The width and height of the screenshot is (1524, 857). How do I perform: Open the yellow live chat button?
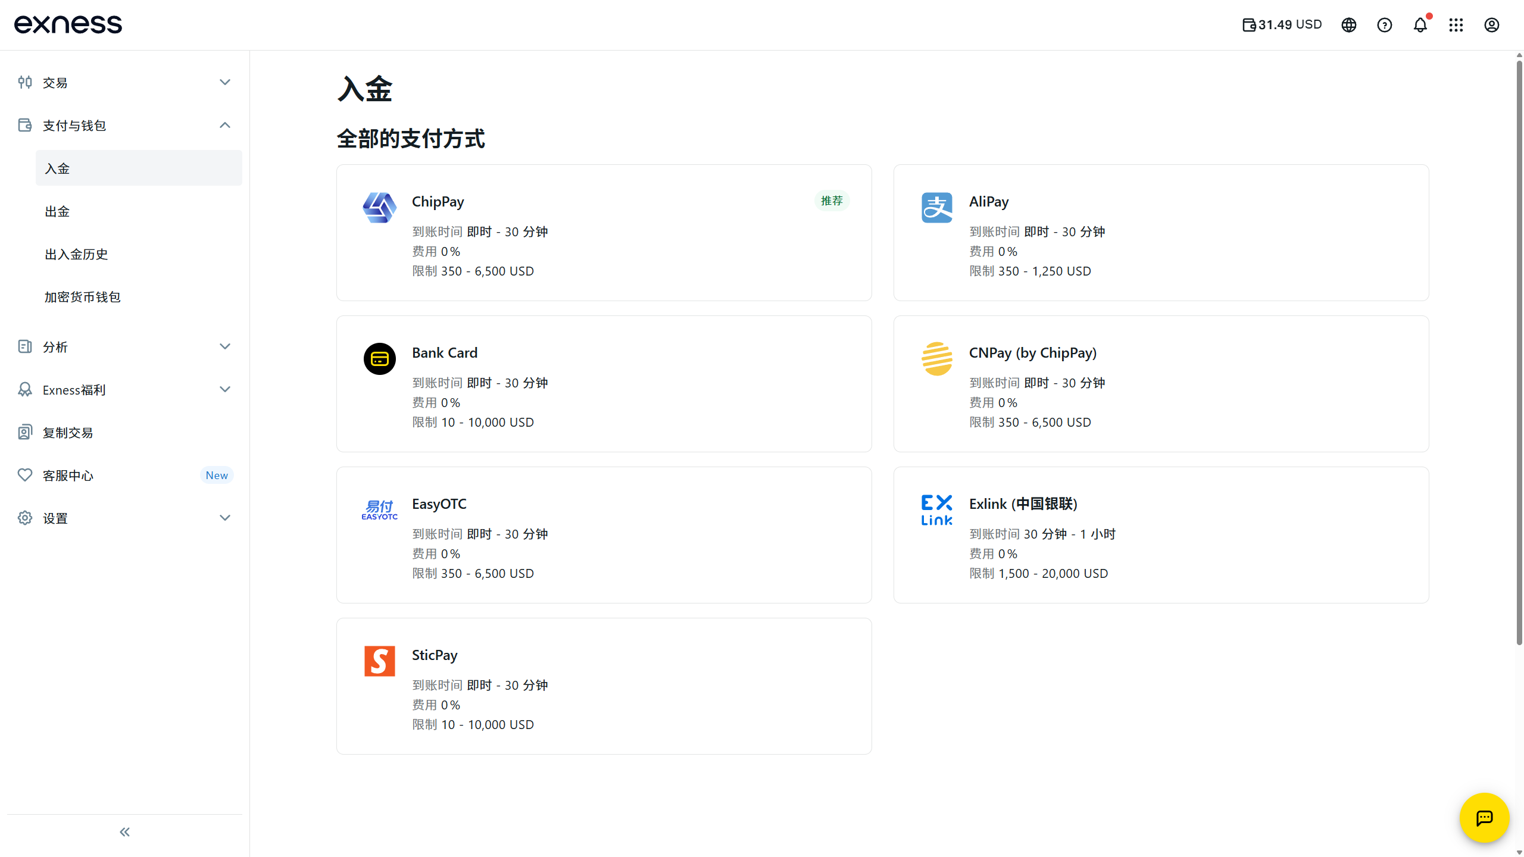point(1485,818)
